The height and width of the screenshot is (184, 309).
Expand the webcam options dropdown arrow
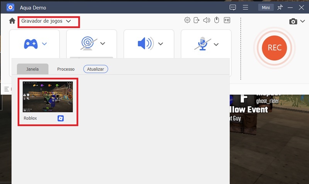coord(103,44)
